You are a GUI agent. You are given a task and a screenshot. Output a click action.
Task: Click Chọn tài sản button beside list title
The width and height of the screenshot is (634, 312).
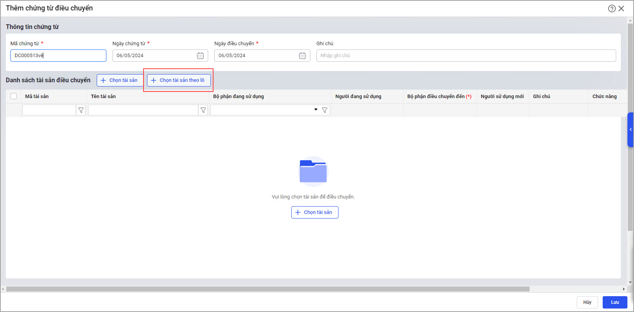(119, 80)
